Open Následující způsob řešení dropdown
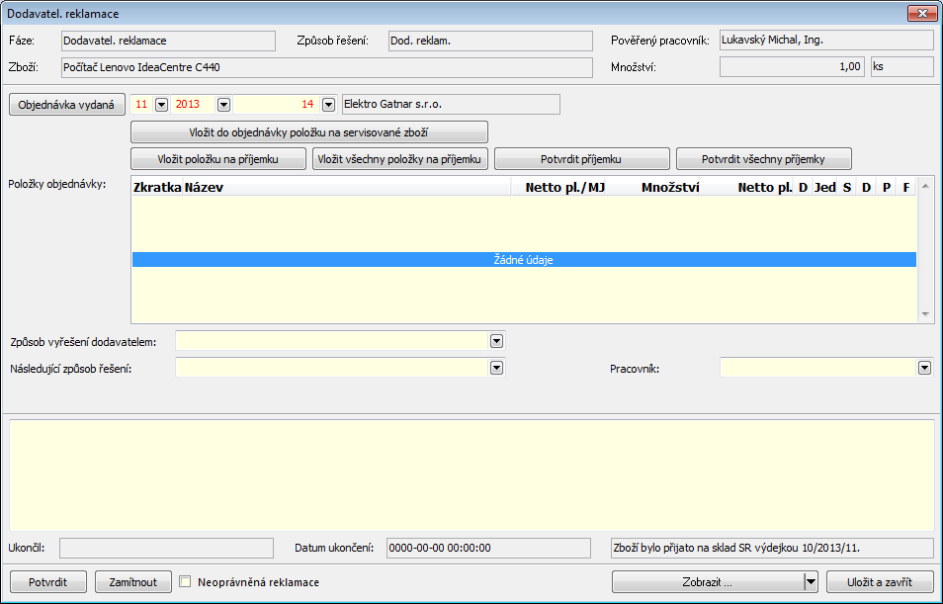 coord(496,367)
